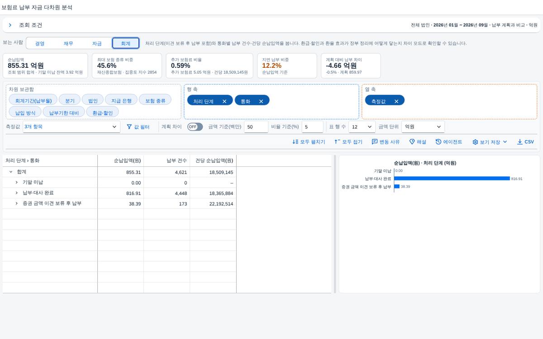Open 변동 사유 comment icon
Image resolution: width=543 pixels, height=339 pixels.
click(375, 142)
